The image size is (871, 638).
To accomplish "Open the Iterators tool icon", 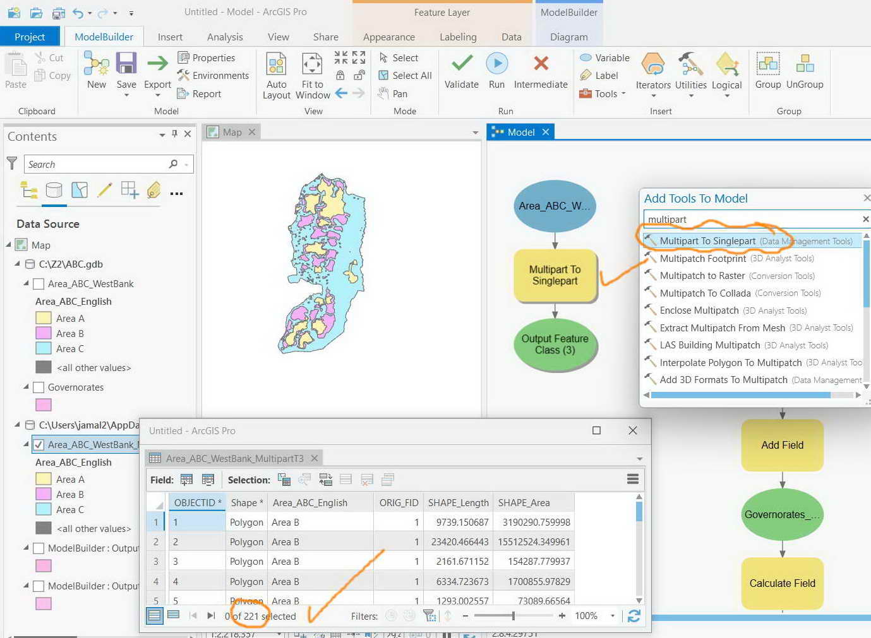I will point(653,64).
